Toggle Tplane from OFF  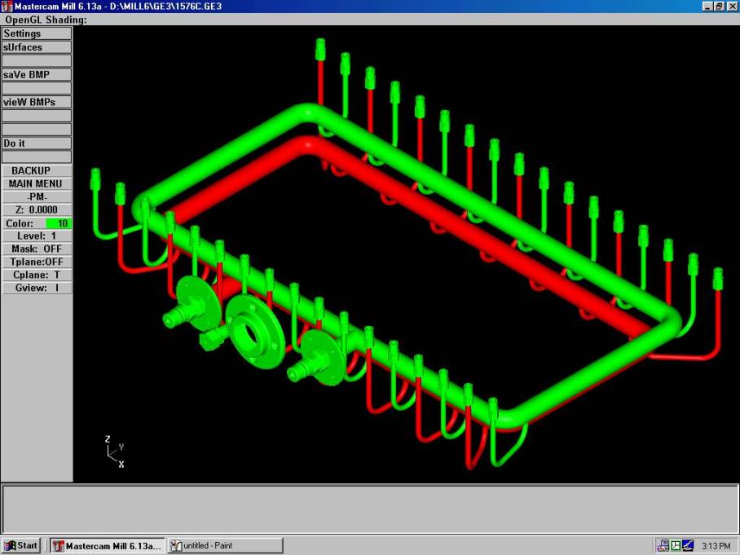coord(36,262)
